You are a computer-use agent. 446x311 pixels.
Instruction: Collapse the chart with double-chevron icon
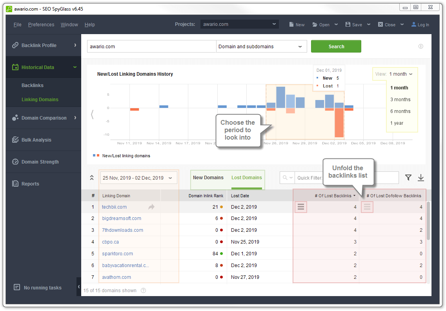point(92,178)
